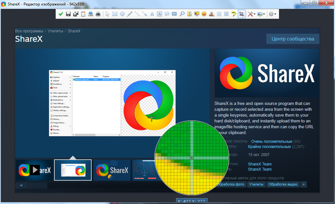Click 'ShareX' breadcrumb link
335x204 pixels.
point(74,31)
